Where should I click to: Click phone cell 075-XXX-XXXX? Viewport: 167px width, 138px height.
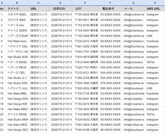(110, 83)
